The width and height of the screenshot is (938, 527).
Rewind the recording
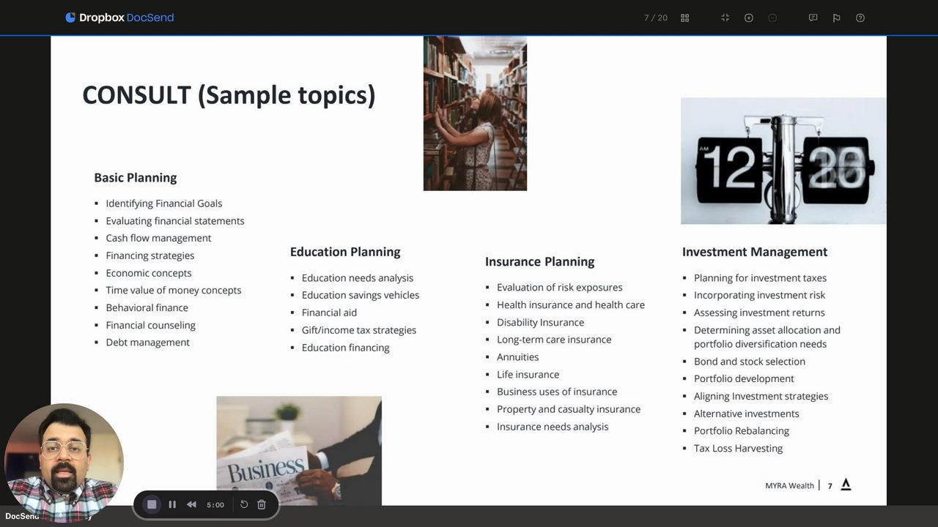[191, 504]
